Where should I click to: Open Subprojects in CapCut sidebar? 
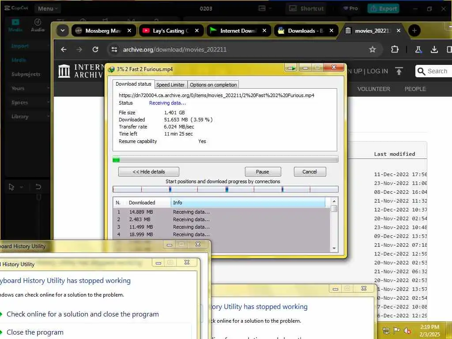[26, 74]
